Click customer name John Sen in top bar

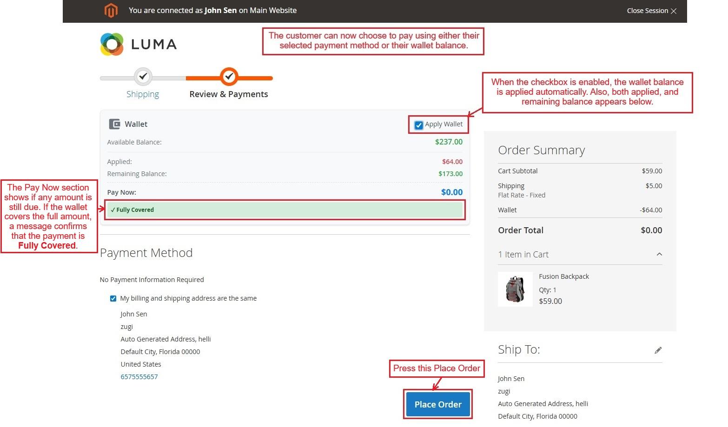220,10
